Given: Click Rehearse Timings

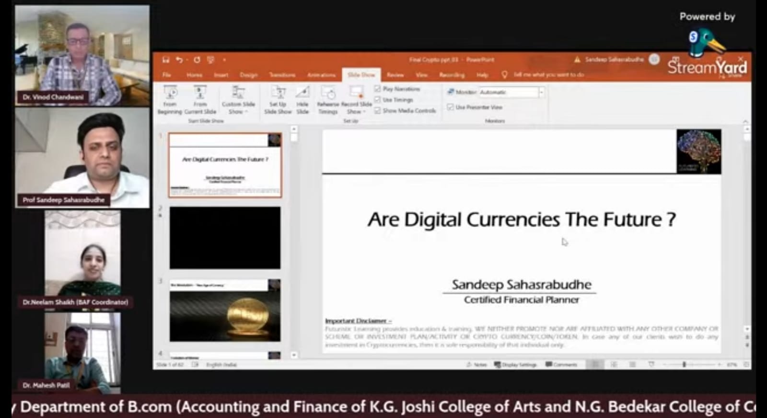Looking at the screenshot, I should pyautogui.click(x=328, y=100).
